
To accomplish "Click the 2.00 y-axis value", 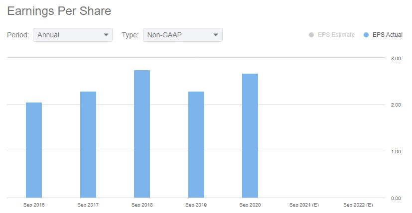I will pyautogui.click(x=396, y=105).
